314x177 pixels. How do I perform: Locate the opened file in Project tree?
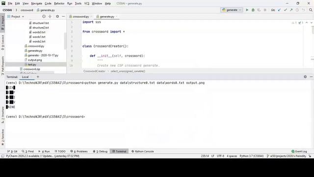click(44, 16)
